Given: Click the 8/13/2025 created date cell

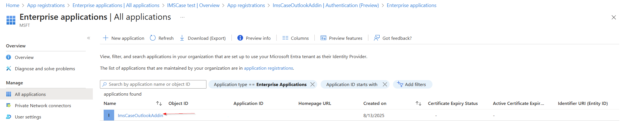Looking at the screenshot, I should 374,115.
